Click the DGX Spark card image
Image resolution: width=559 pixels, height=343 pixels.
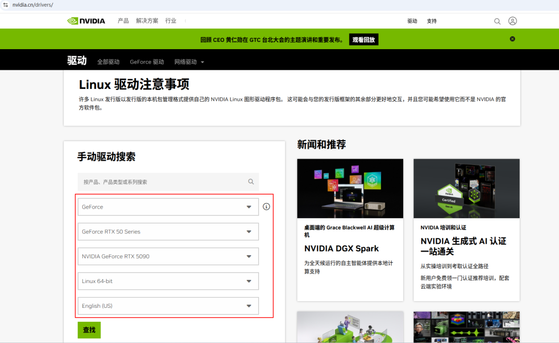(350, 188)
